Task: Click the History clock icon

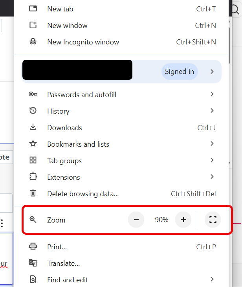Action: (33, 111)
